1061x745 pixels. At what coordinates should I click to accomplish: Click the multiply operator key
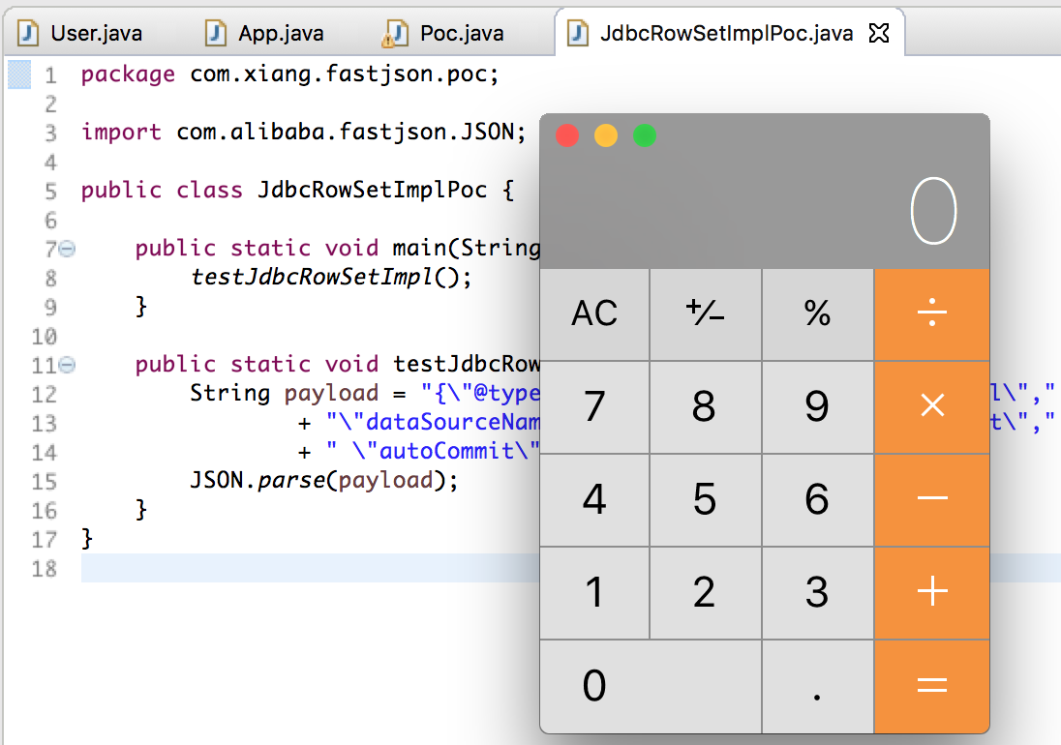[931, 406]
